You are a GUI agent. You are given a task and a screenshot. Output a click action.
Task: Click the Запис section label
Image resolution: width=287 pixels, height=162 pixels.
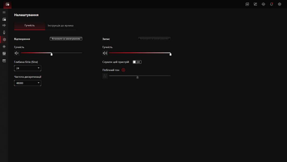[106, 39]
